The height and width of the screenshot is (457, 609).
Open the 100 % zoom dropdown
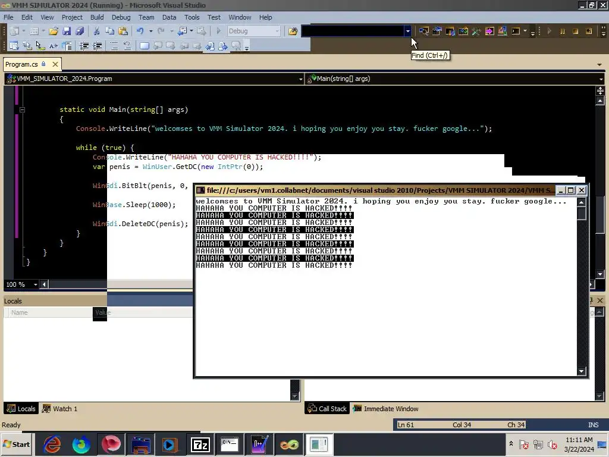(35, 284)
